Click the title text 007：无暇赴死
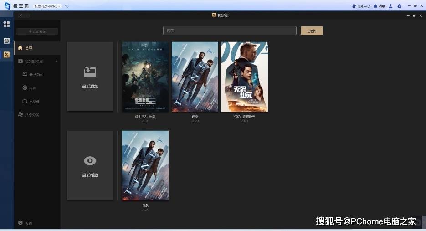The width and height of the screenshot is (426, 231). coord(245,117)
